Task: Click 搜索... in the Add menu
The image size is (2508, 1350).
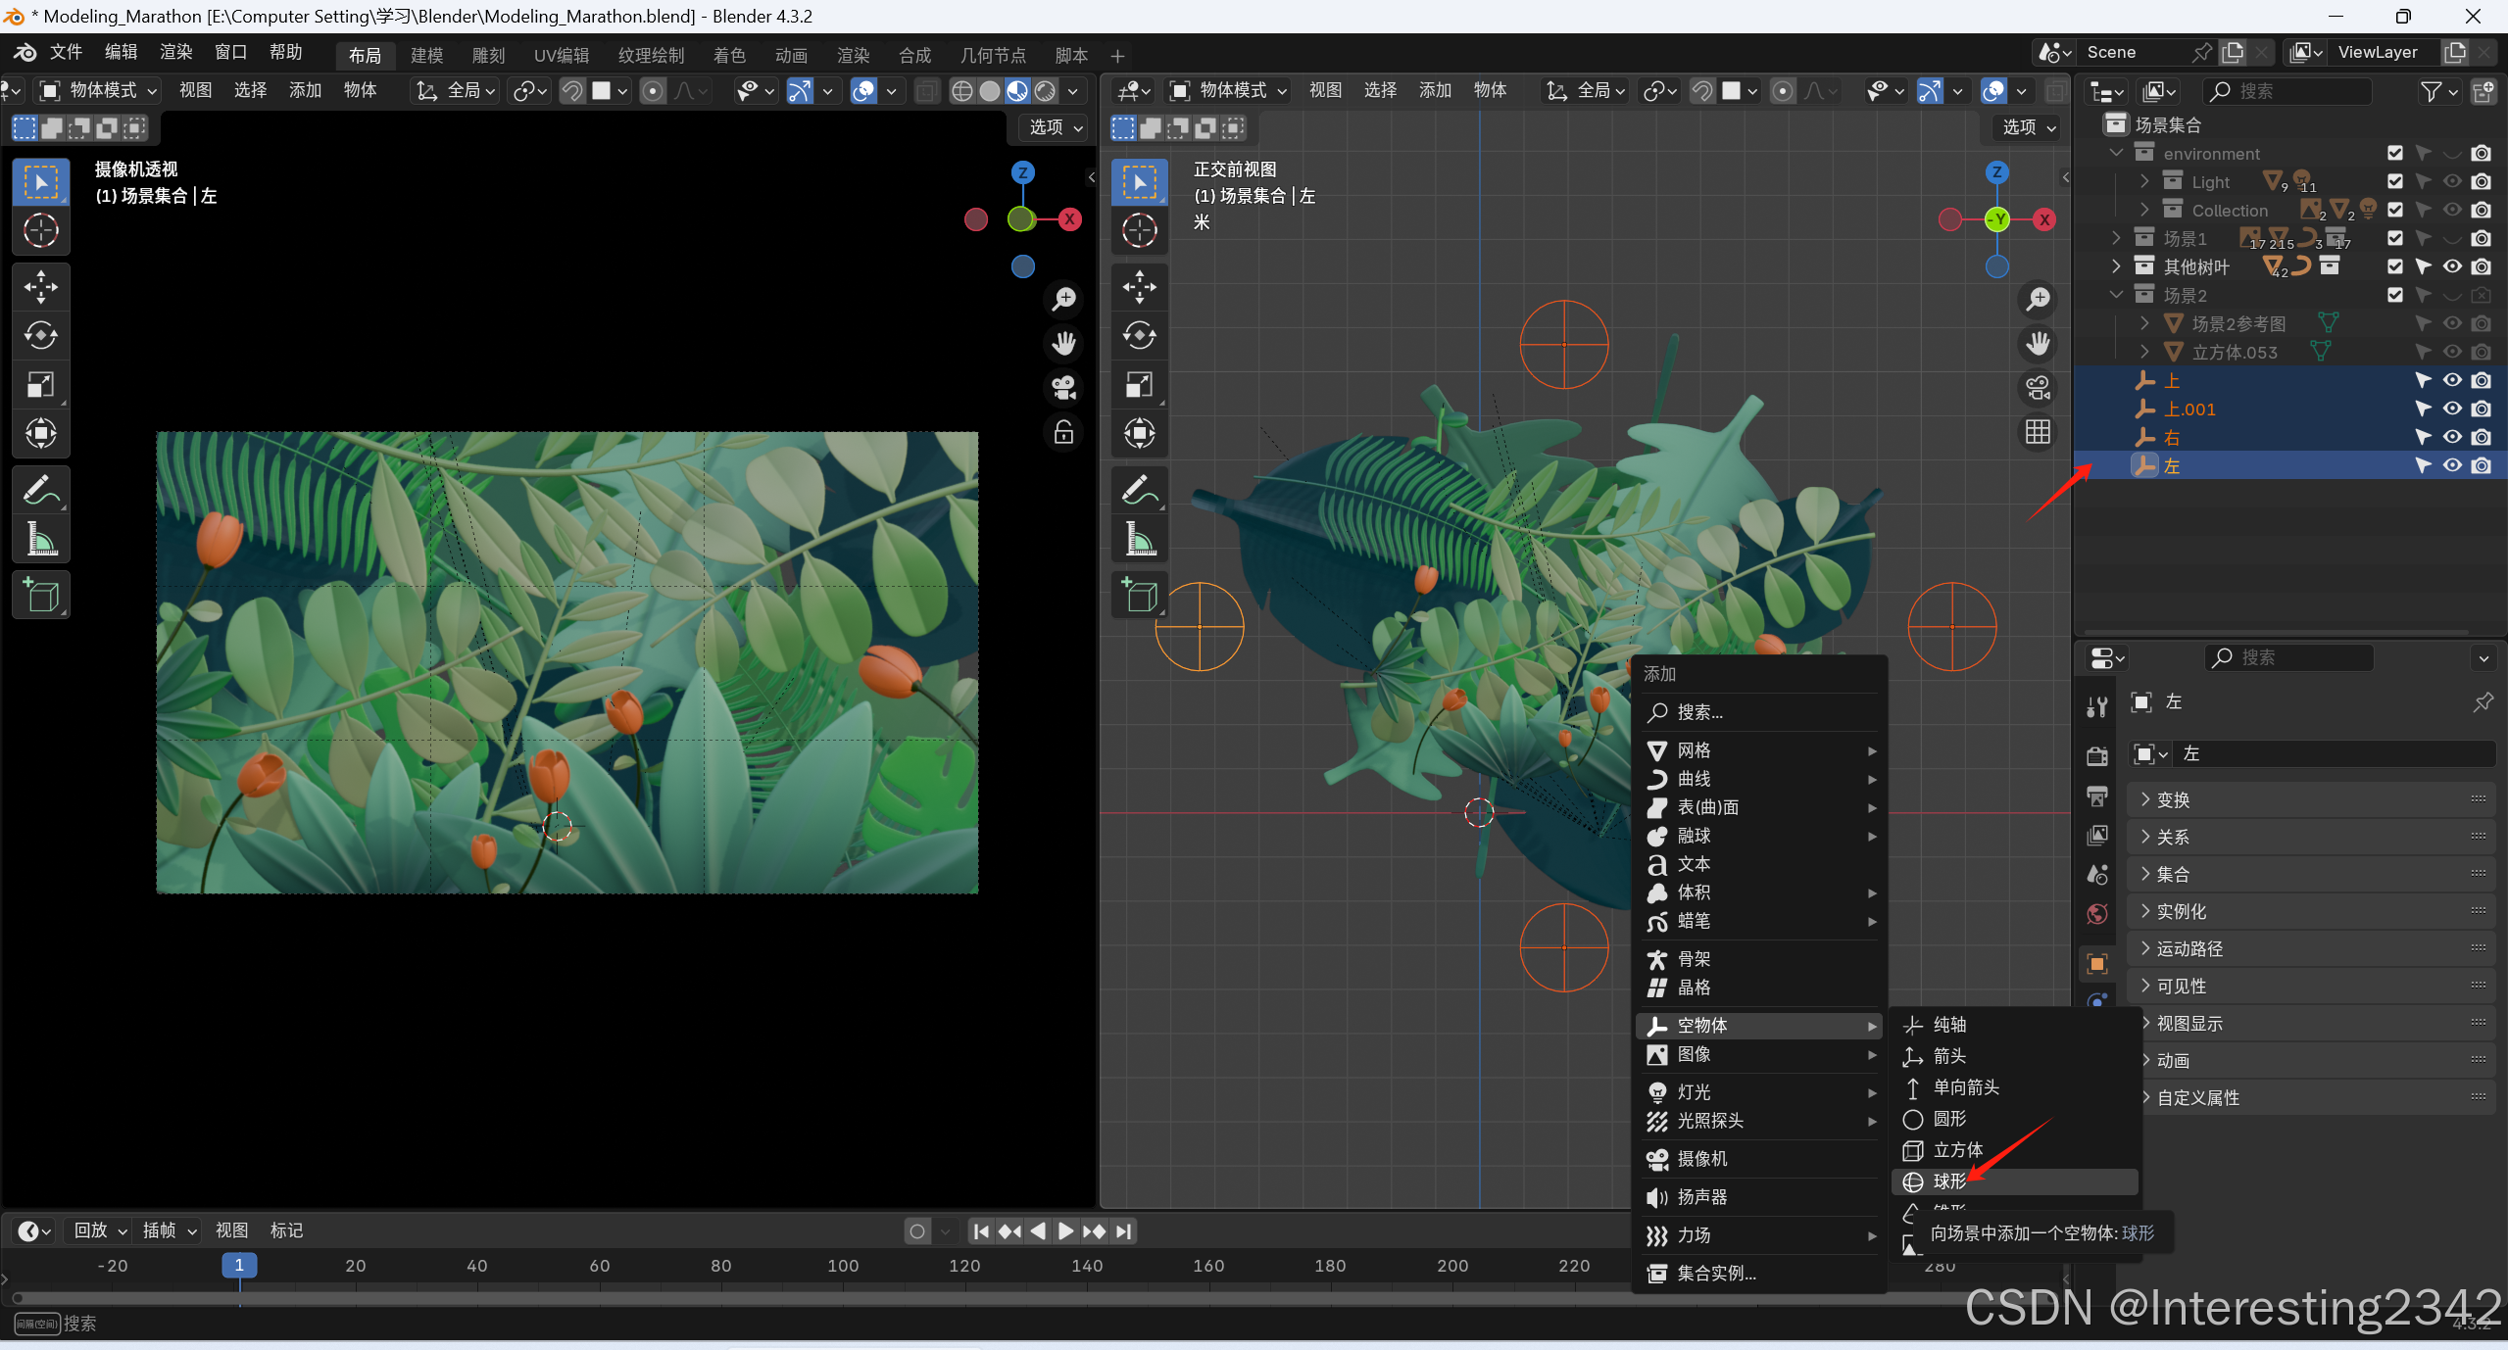Action: point(1700,712)
